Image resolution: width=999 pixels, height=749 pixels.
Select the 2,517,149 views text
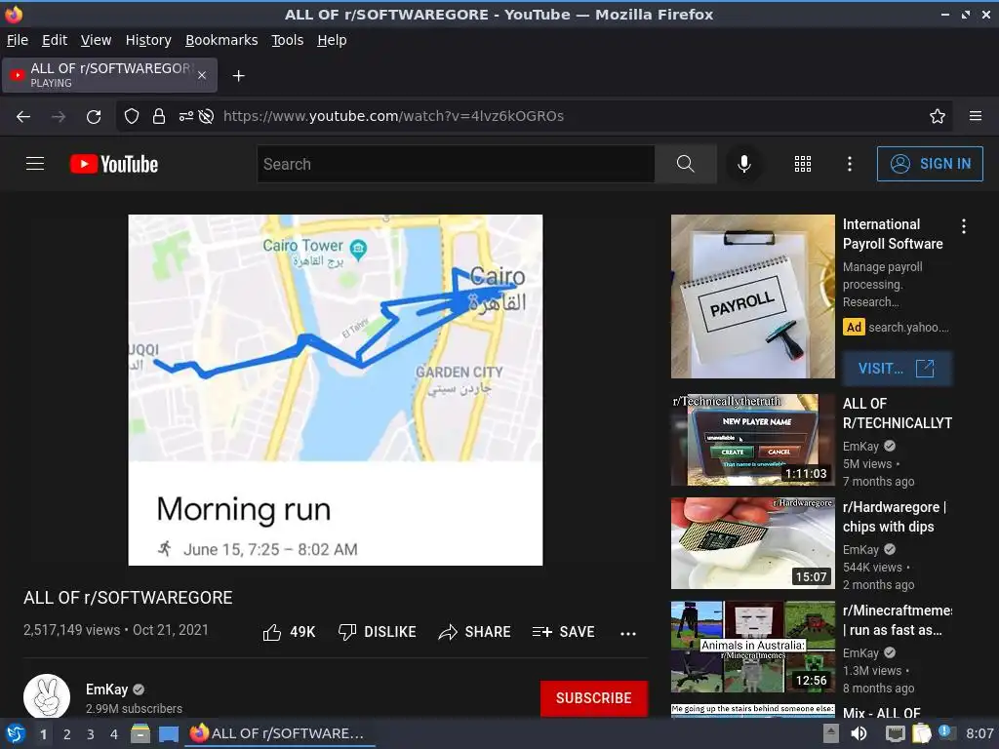pos(72,630)
